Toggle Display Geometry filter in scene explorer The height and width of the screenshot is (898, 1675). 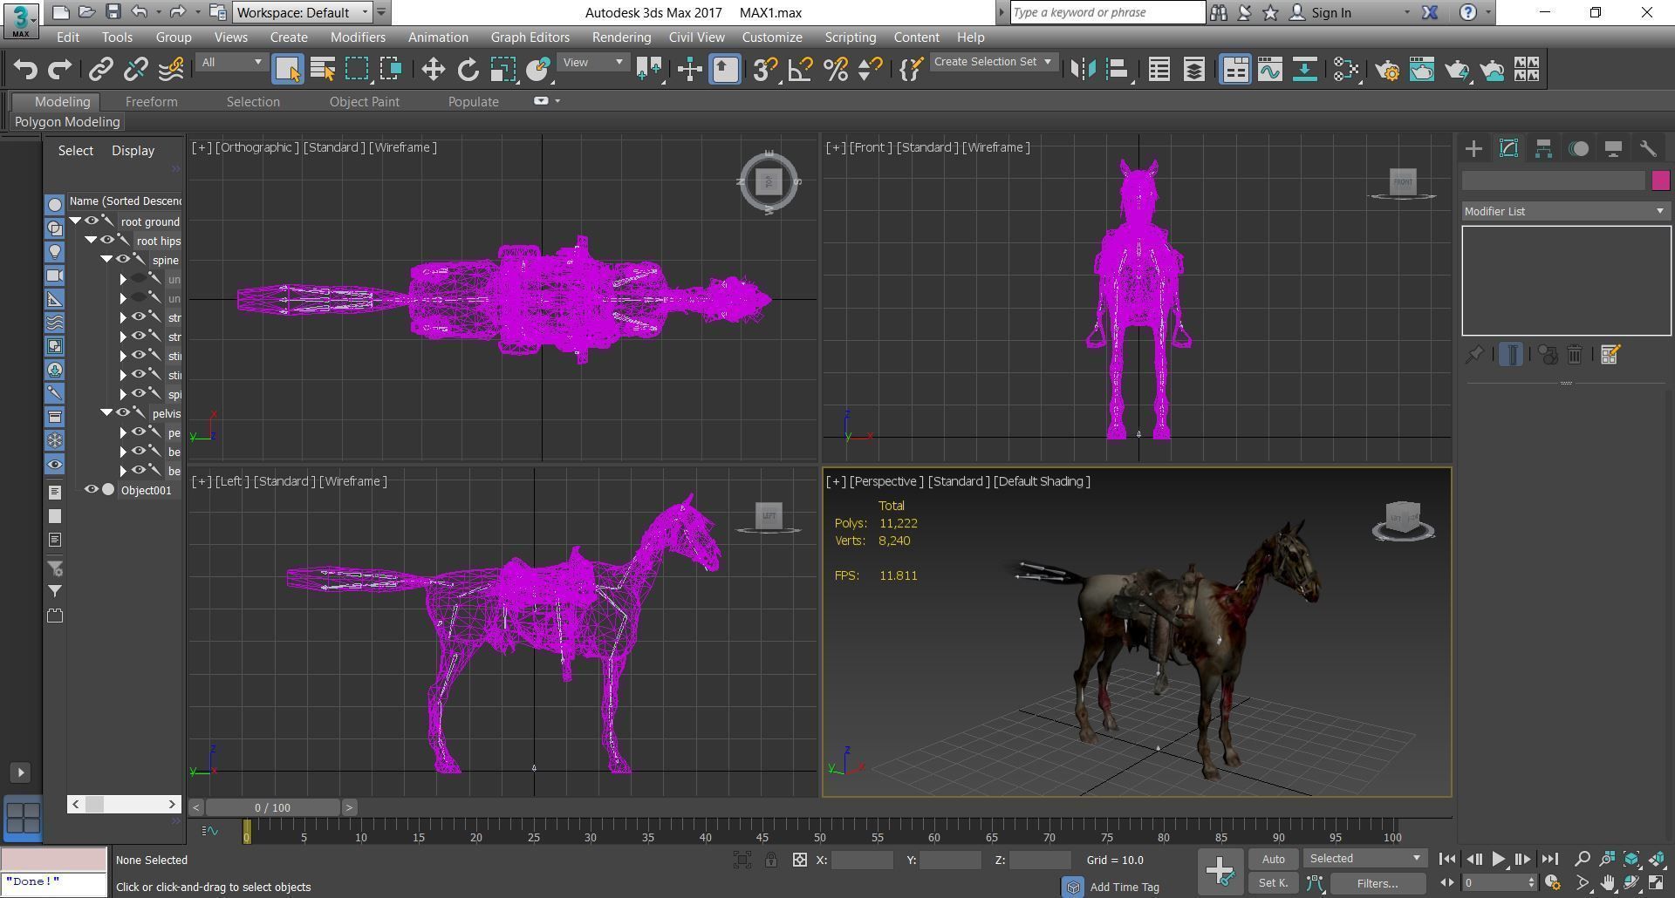[x=55, y=205]
